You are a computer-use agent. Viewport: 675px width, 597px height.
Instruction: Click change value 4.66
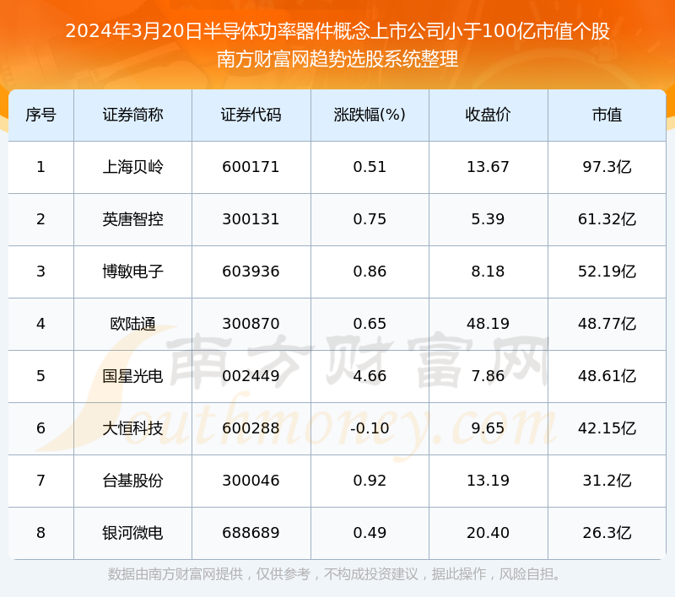pos(370,376)
